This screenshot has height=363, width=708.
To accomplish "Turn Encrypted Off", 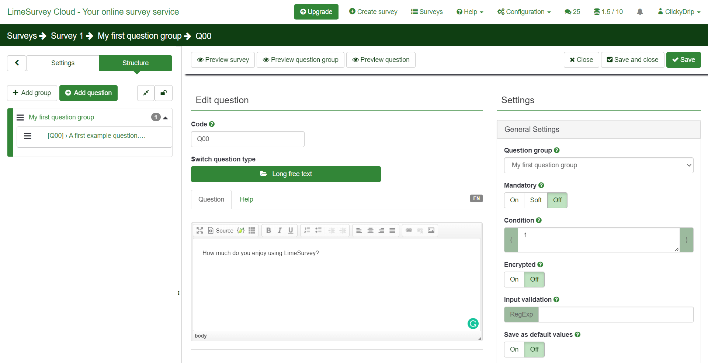I will pos(534,279).
